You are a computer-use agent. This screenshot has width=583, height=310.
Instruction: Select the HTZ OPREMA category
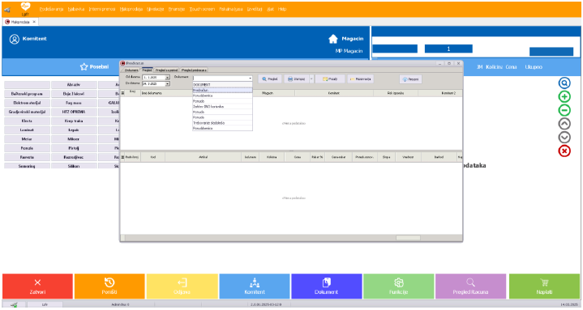click(74, 112)
